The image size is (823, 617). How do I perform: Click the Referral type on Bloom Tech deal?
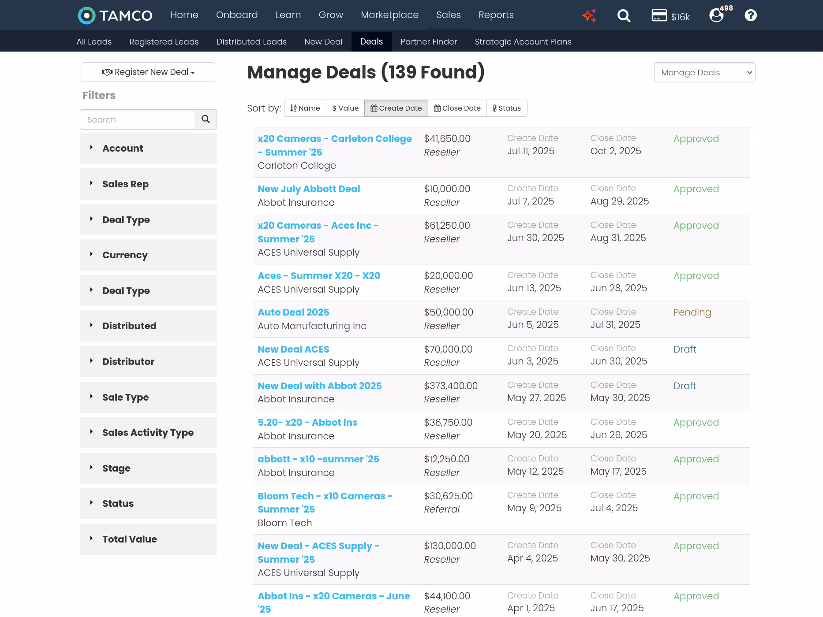441,509
